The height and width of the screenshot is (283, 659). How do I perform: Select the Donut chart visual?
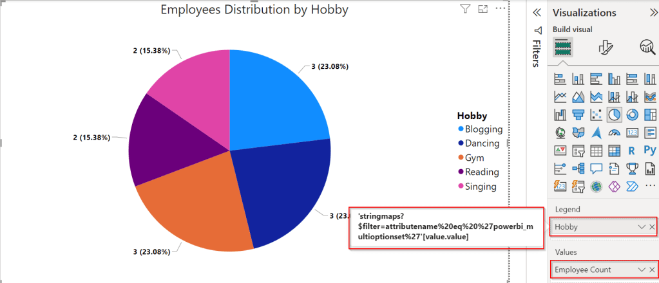632,114
